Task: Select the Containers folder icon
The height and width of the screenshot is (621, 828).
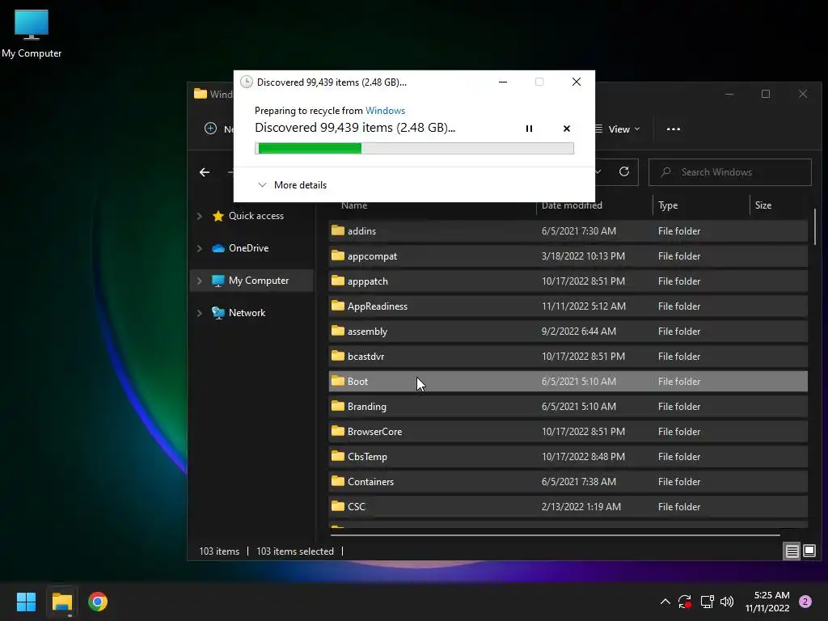Action: 338,482
